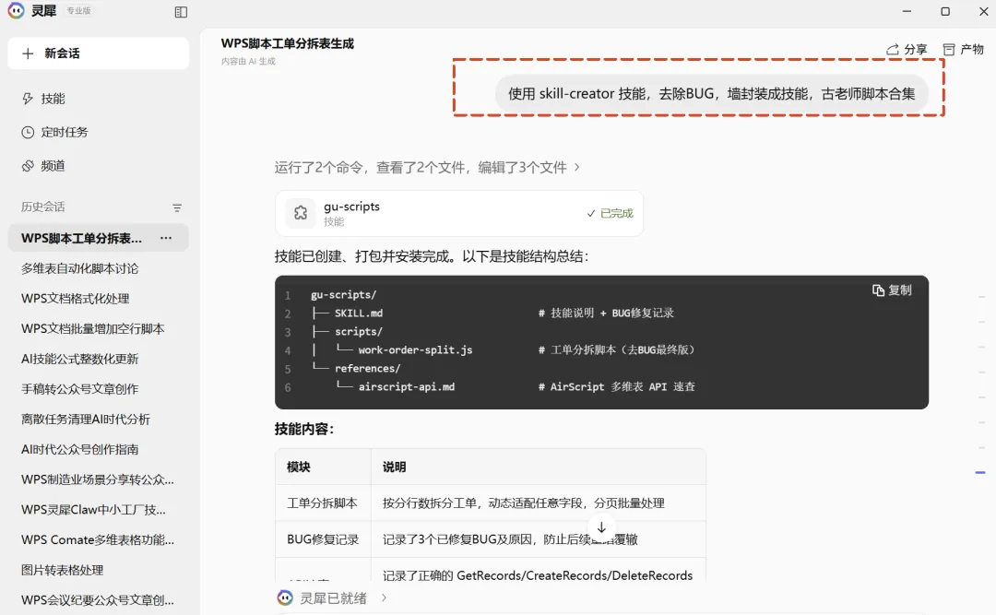Click the 专业版 badge

[x=78, y=11]
